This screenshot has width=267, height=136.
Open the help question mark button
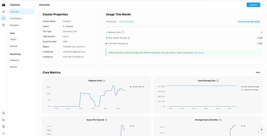262,130
